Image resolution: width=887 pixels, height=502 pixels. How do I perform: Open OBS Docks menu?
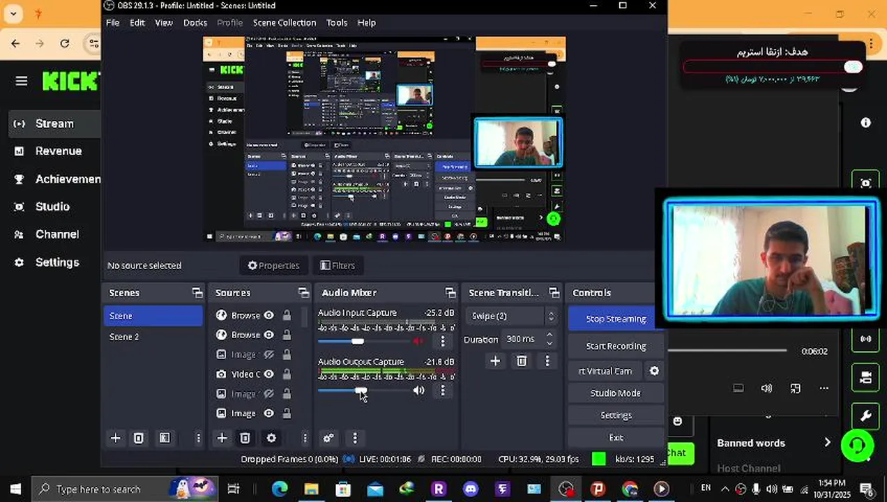[195, 22]
